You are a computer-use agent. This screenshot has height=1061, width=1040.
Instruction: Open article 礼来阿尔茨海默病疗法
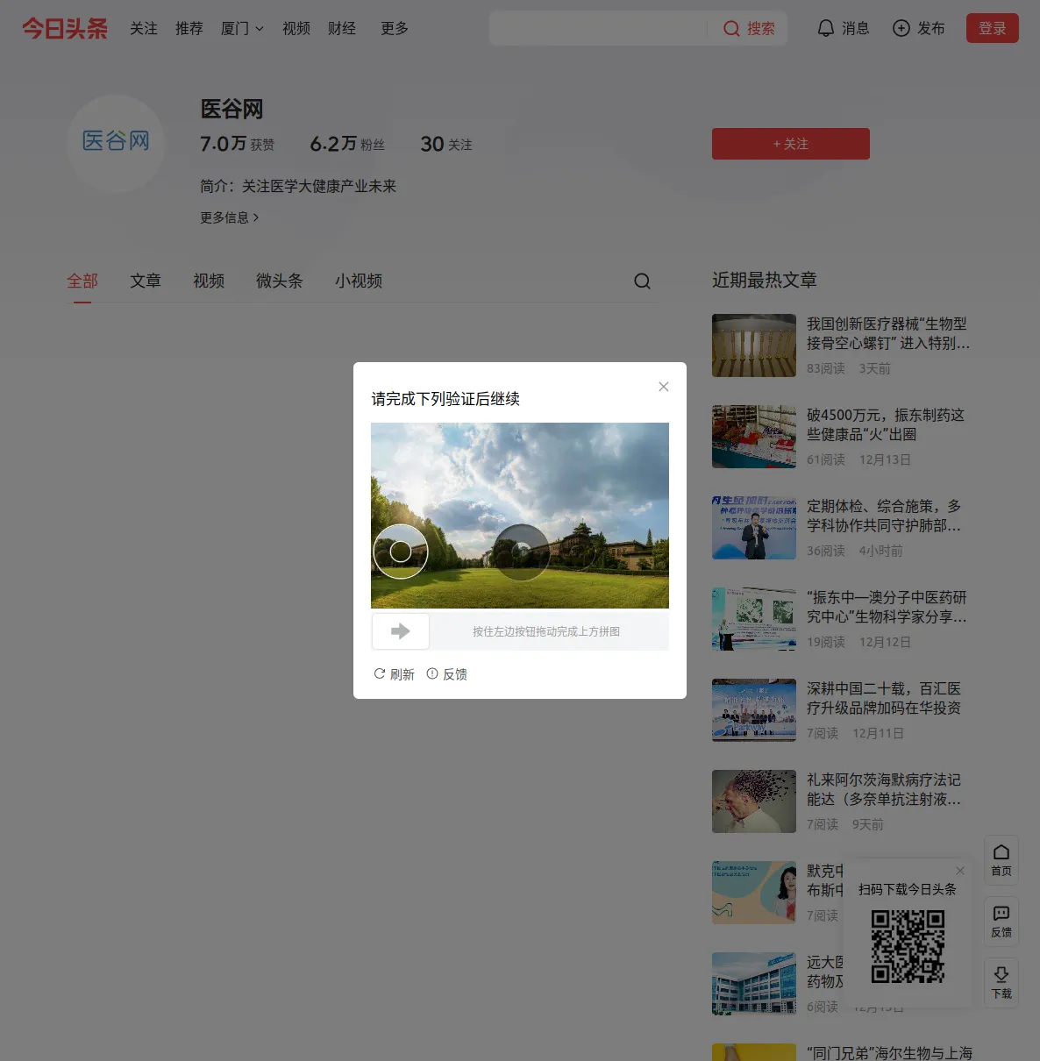click(x=884, y=789)
